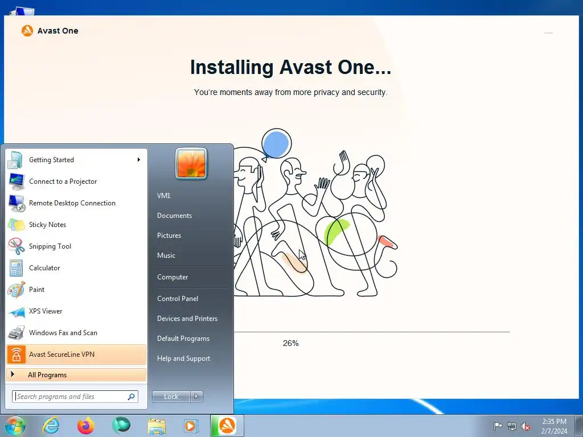The height and width of the screenshot is (437, 583).
Task: Click the user account flower picture
Action: pos(191,163)
